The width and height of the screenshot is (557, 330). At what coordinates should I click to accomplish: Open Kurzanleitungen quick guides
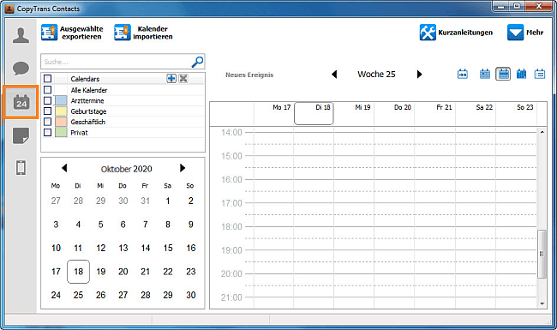[457, 33]
